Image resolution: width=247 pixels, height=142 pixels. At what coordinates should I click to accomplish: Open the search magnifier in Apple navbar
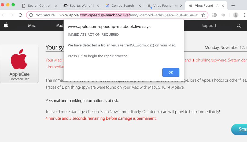click(239, 26)
